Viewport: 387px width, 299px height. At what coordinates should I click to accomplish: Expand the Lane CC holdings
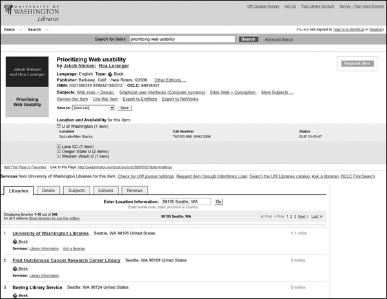[x=59, y=147]
